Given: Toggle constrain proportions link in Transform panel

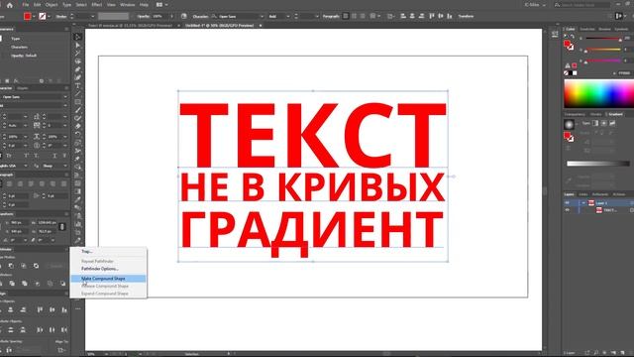Looking at the screenshot, I should pos(62,227).
